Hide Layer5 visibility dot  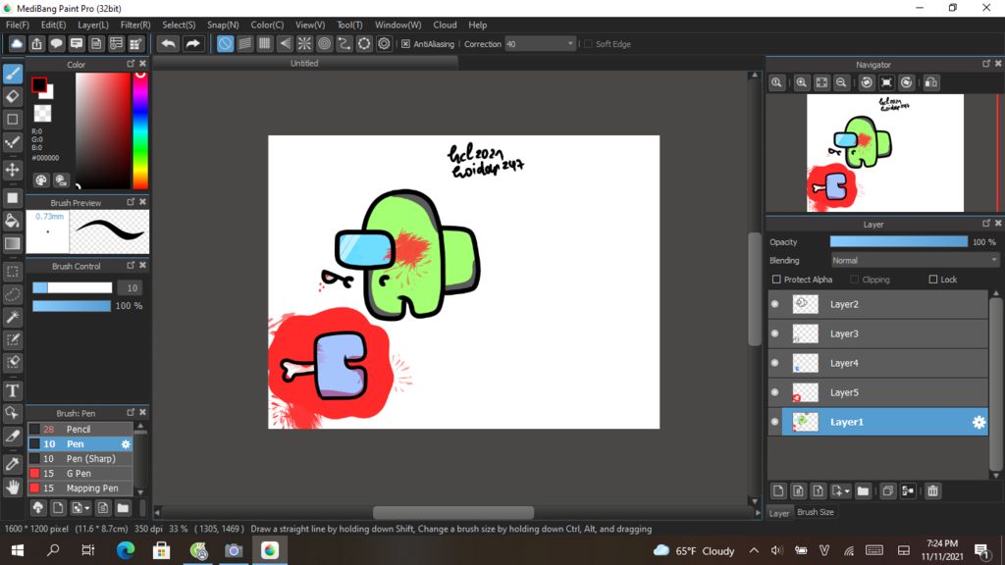775,392
